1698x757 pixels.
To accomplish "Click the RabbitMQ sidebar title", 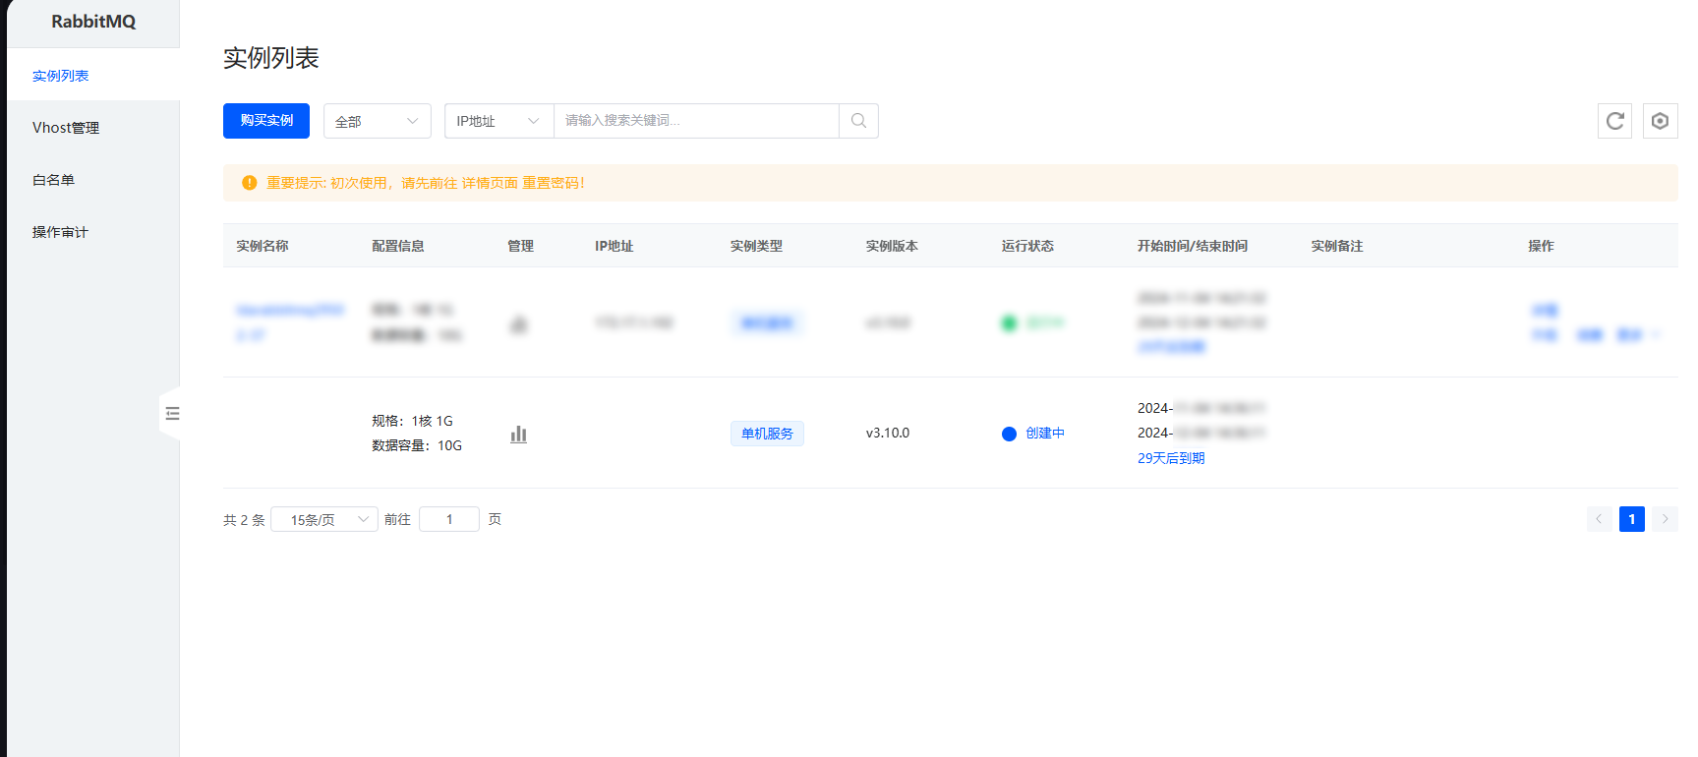I will (93, 22).
